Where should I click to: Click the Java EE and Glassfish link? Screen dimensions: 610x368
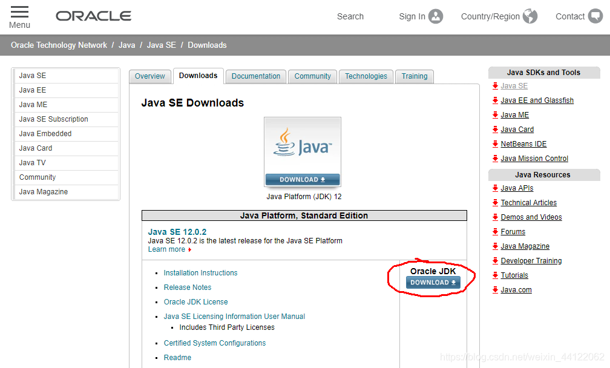[x=537, y=100]
